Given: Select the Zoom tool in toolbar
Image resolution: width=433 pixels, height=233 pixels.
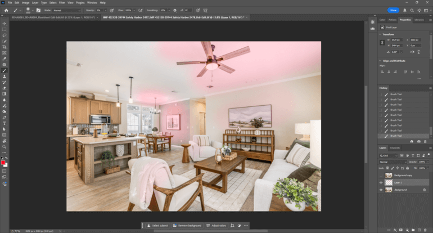Looking at the screenshot, I should pyautogui.click(x=4, y=146).
